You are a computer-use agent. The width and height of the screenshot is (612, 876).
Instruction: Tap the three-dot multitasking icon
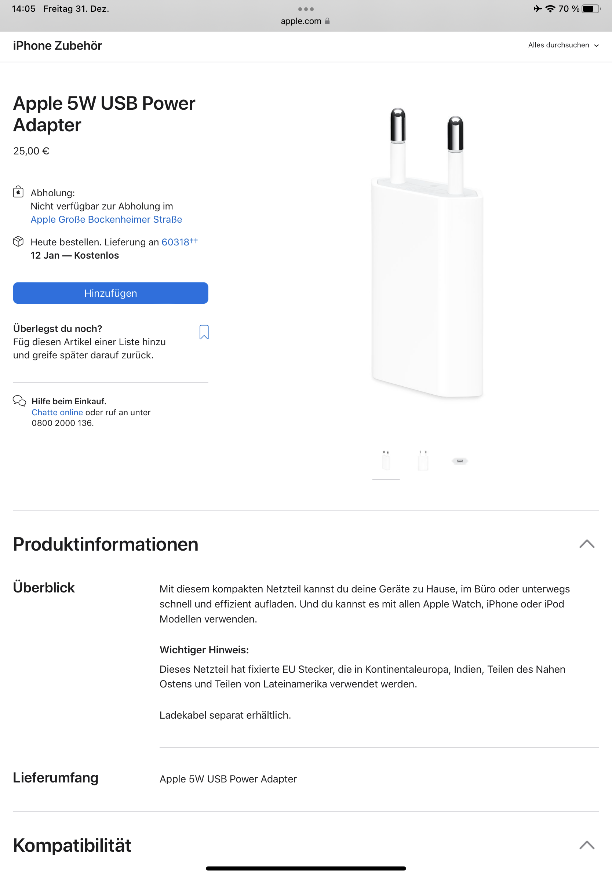[x=306, y=9]
